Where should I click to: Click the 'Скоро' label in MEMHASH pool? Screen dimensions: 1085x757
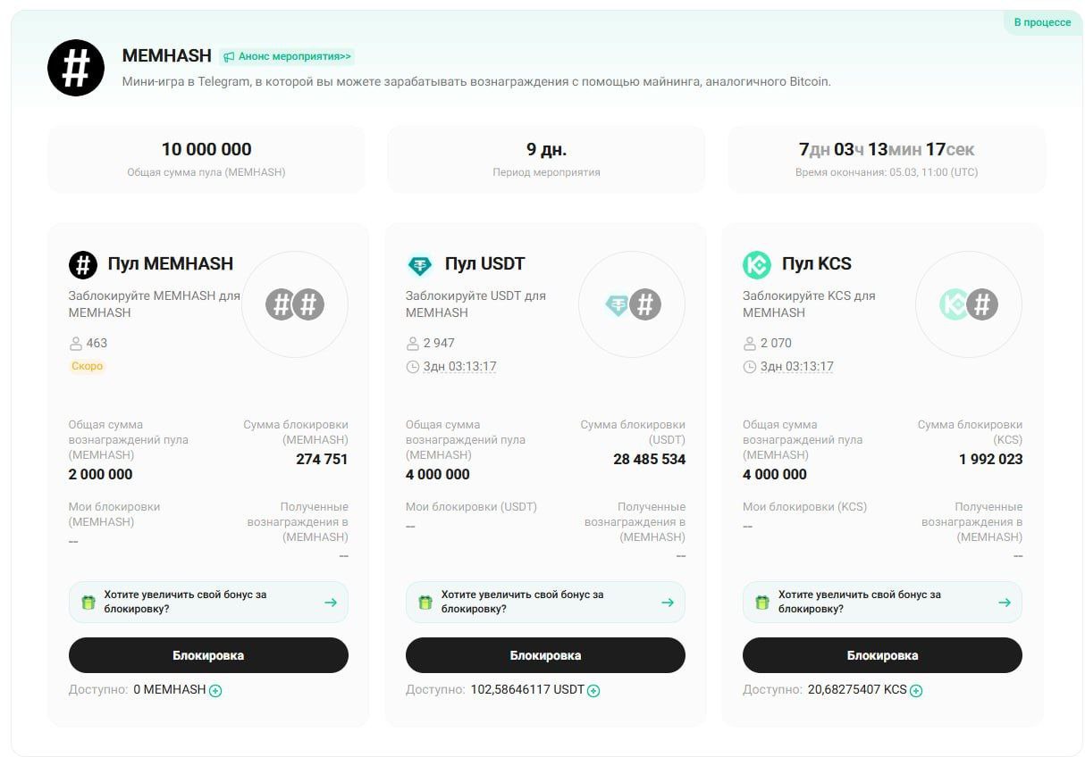pos(87,366)
